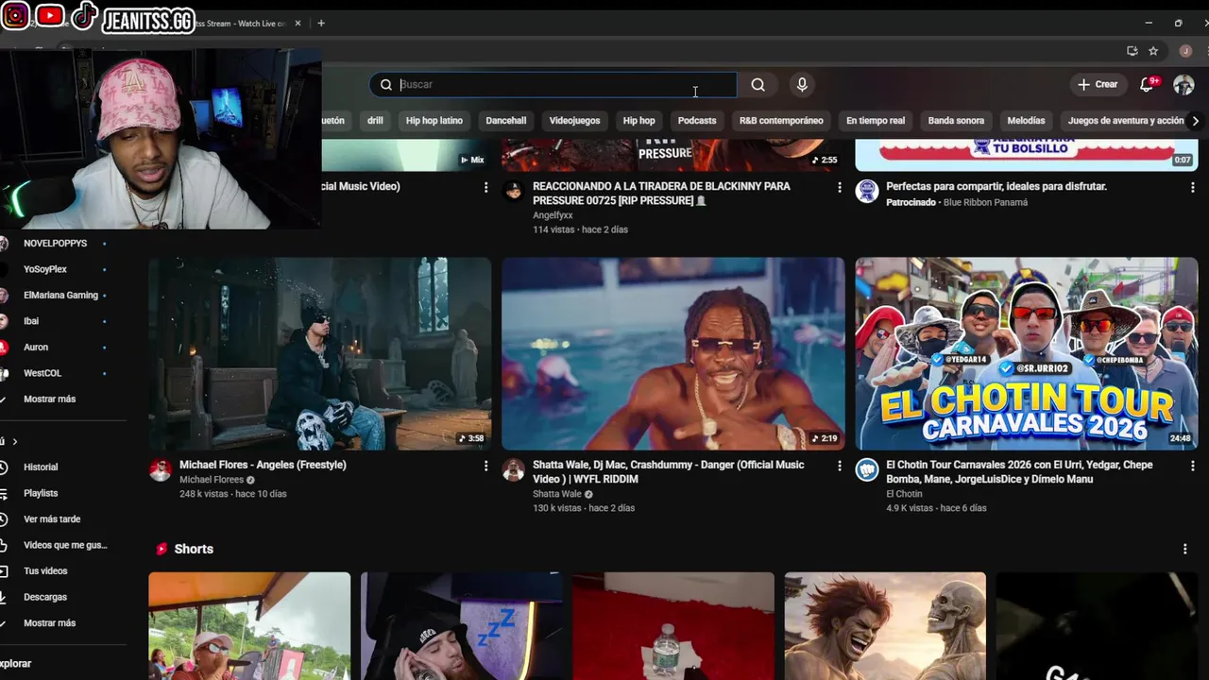This screenshot has height=680, width=1209.
Task: Select the Banda sonora chip
Action: point(956,121)
